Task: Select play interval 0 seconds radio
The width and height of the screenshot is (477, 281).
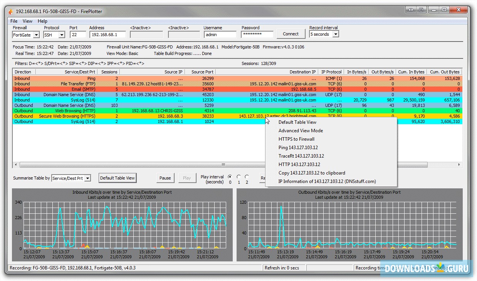Action: [x=230, y=177]
